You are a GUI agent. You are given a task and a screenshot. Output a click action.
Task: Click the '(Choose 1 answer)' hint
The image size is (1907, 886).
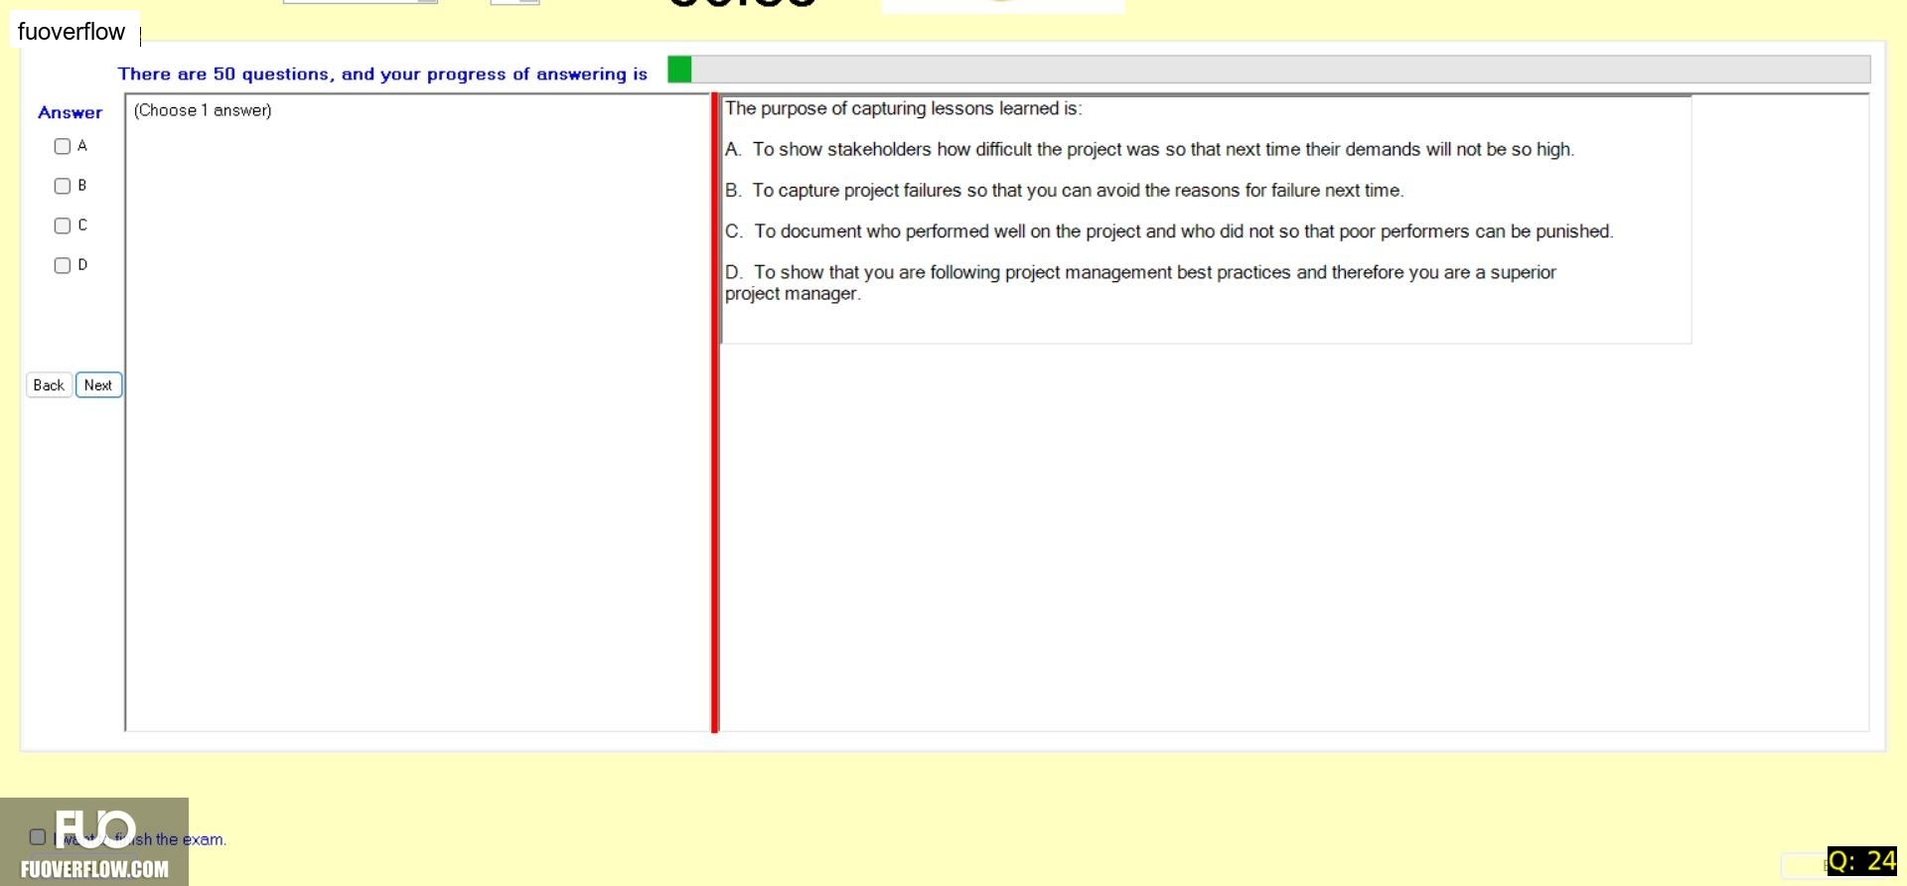(203, 110)
